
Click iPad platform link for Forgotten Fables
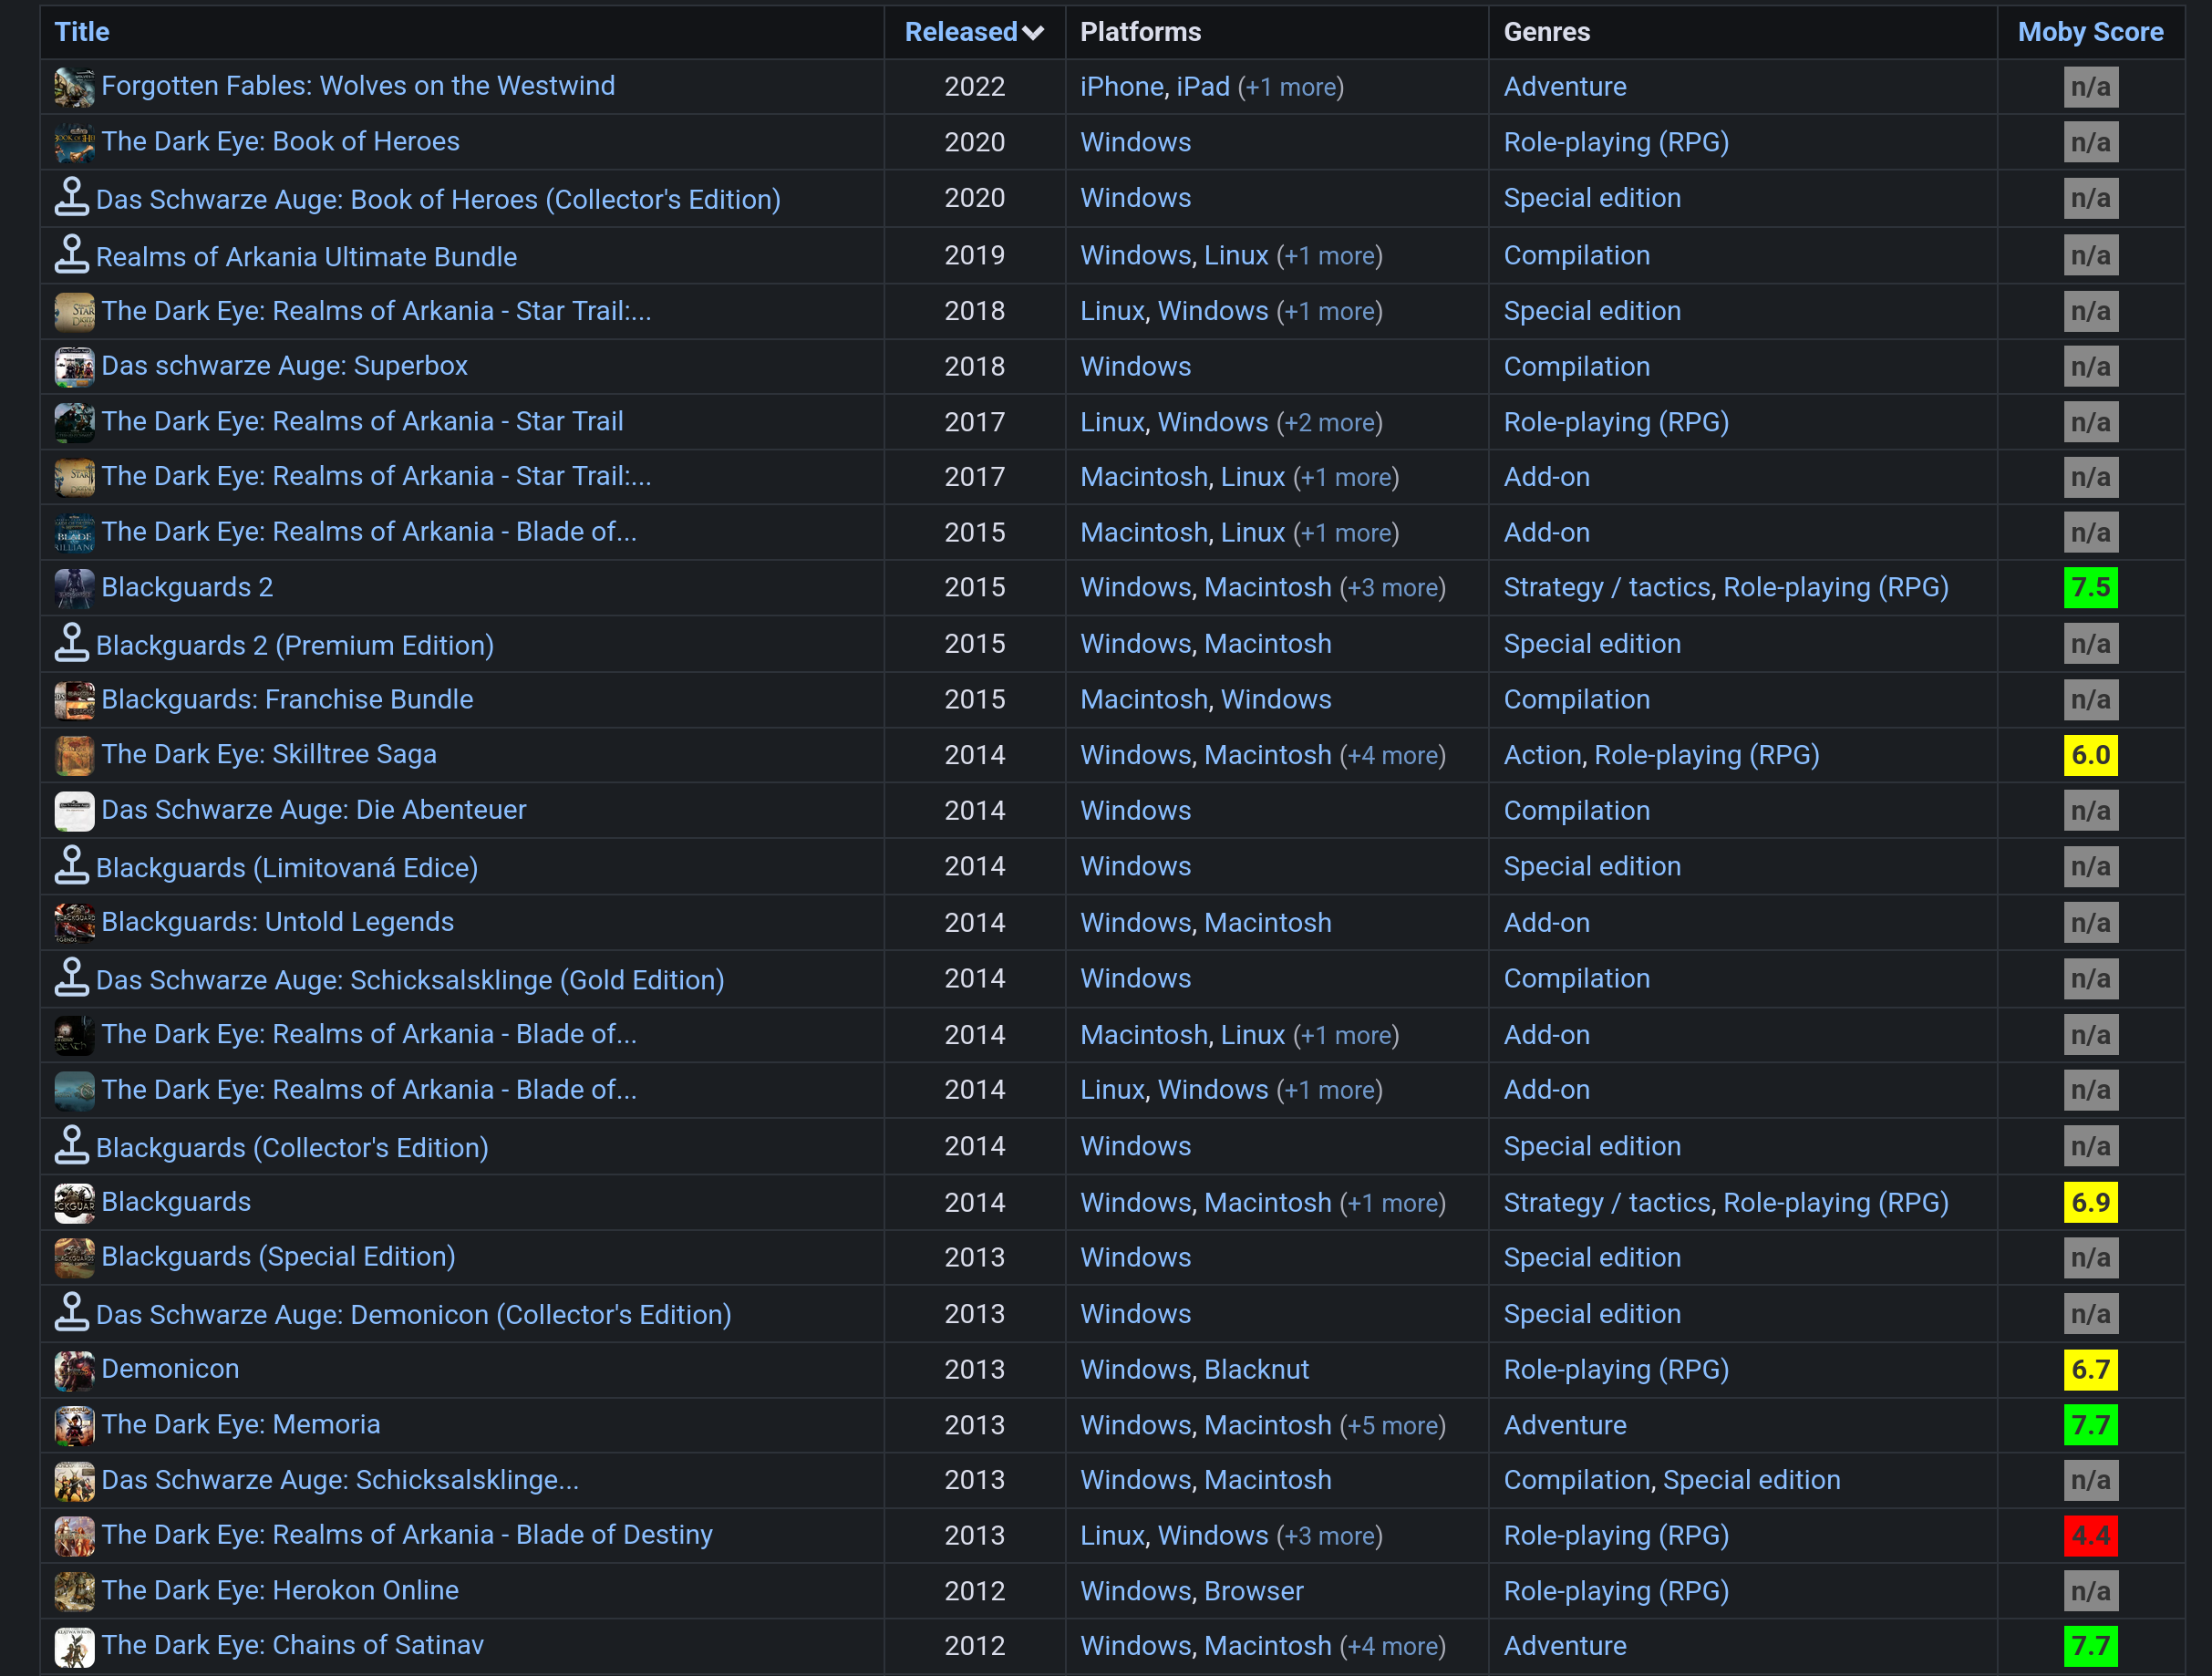pyautogui.click(x=1203, y=87)
